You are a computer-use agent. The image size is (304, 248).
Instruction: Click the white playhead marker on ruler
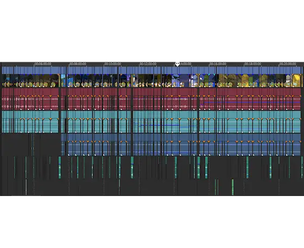click(178, 64)
